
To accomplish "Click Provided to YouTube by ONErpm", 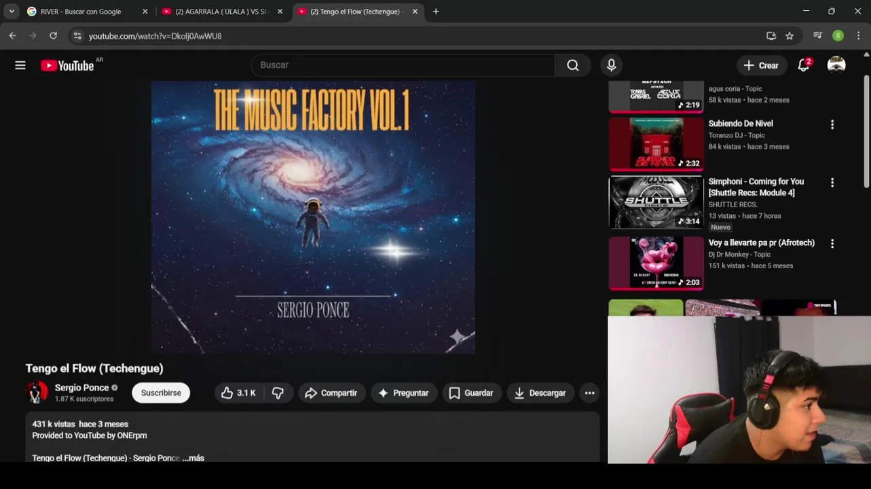I will [x=90, y=435].
